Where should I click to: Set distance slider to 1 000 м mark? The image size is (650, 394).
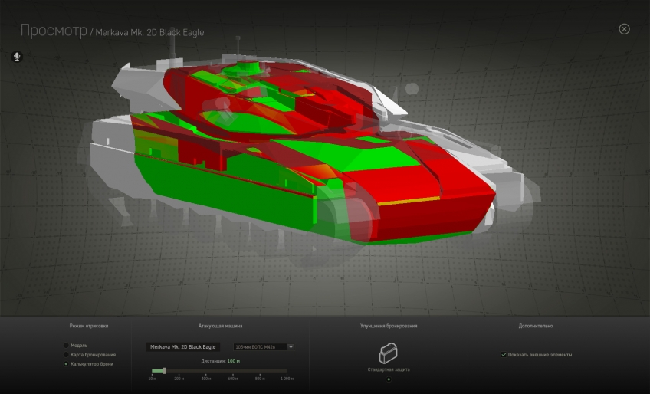(x=287, y=371)
